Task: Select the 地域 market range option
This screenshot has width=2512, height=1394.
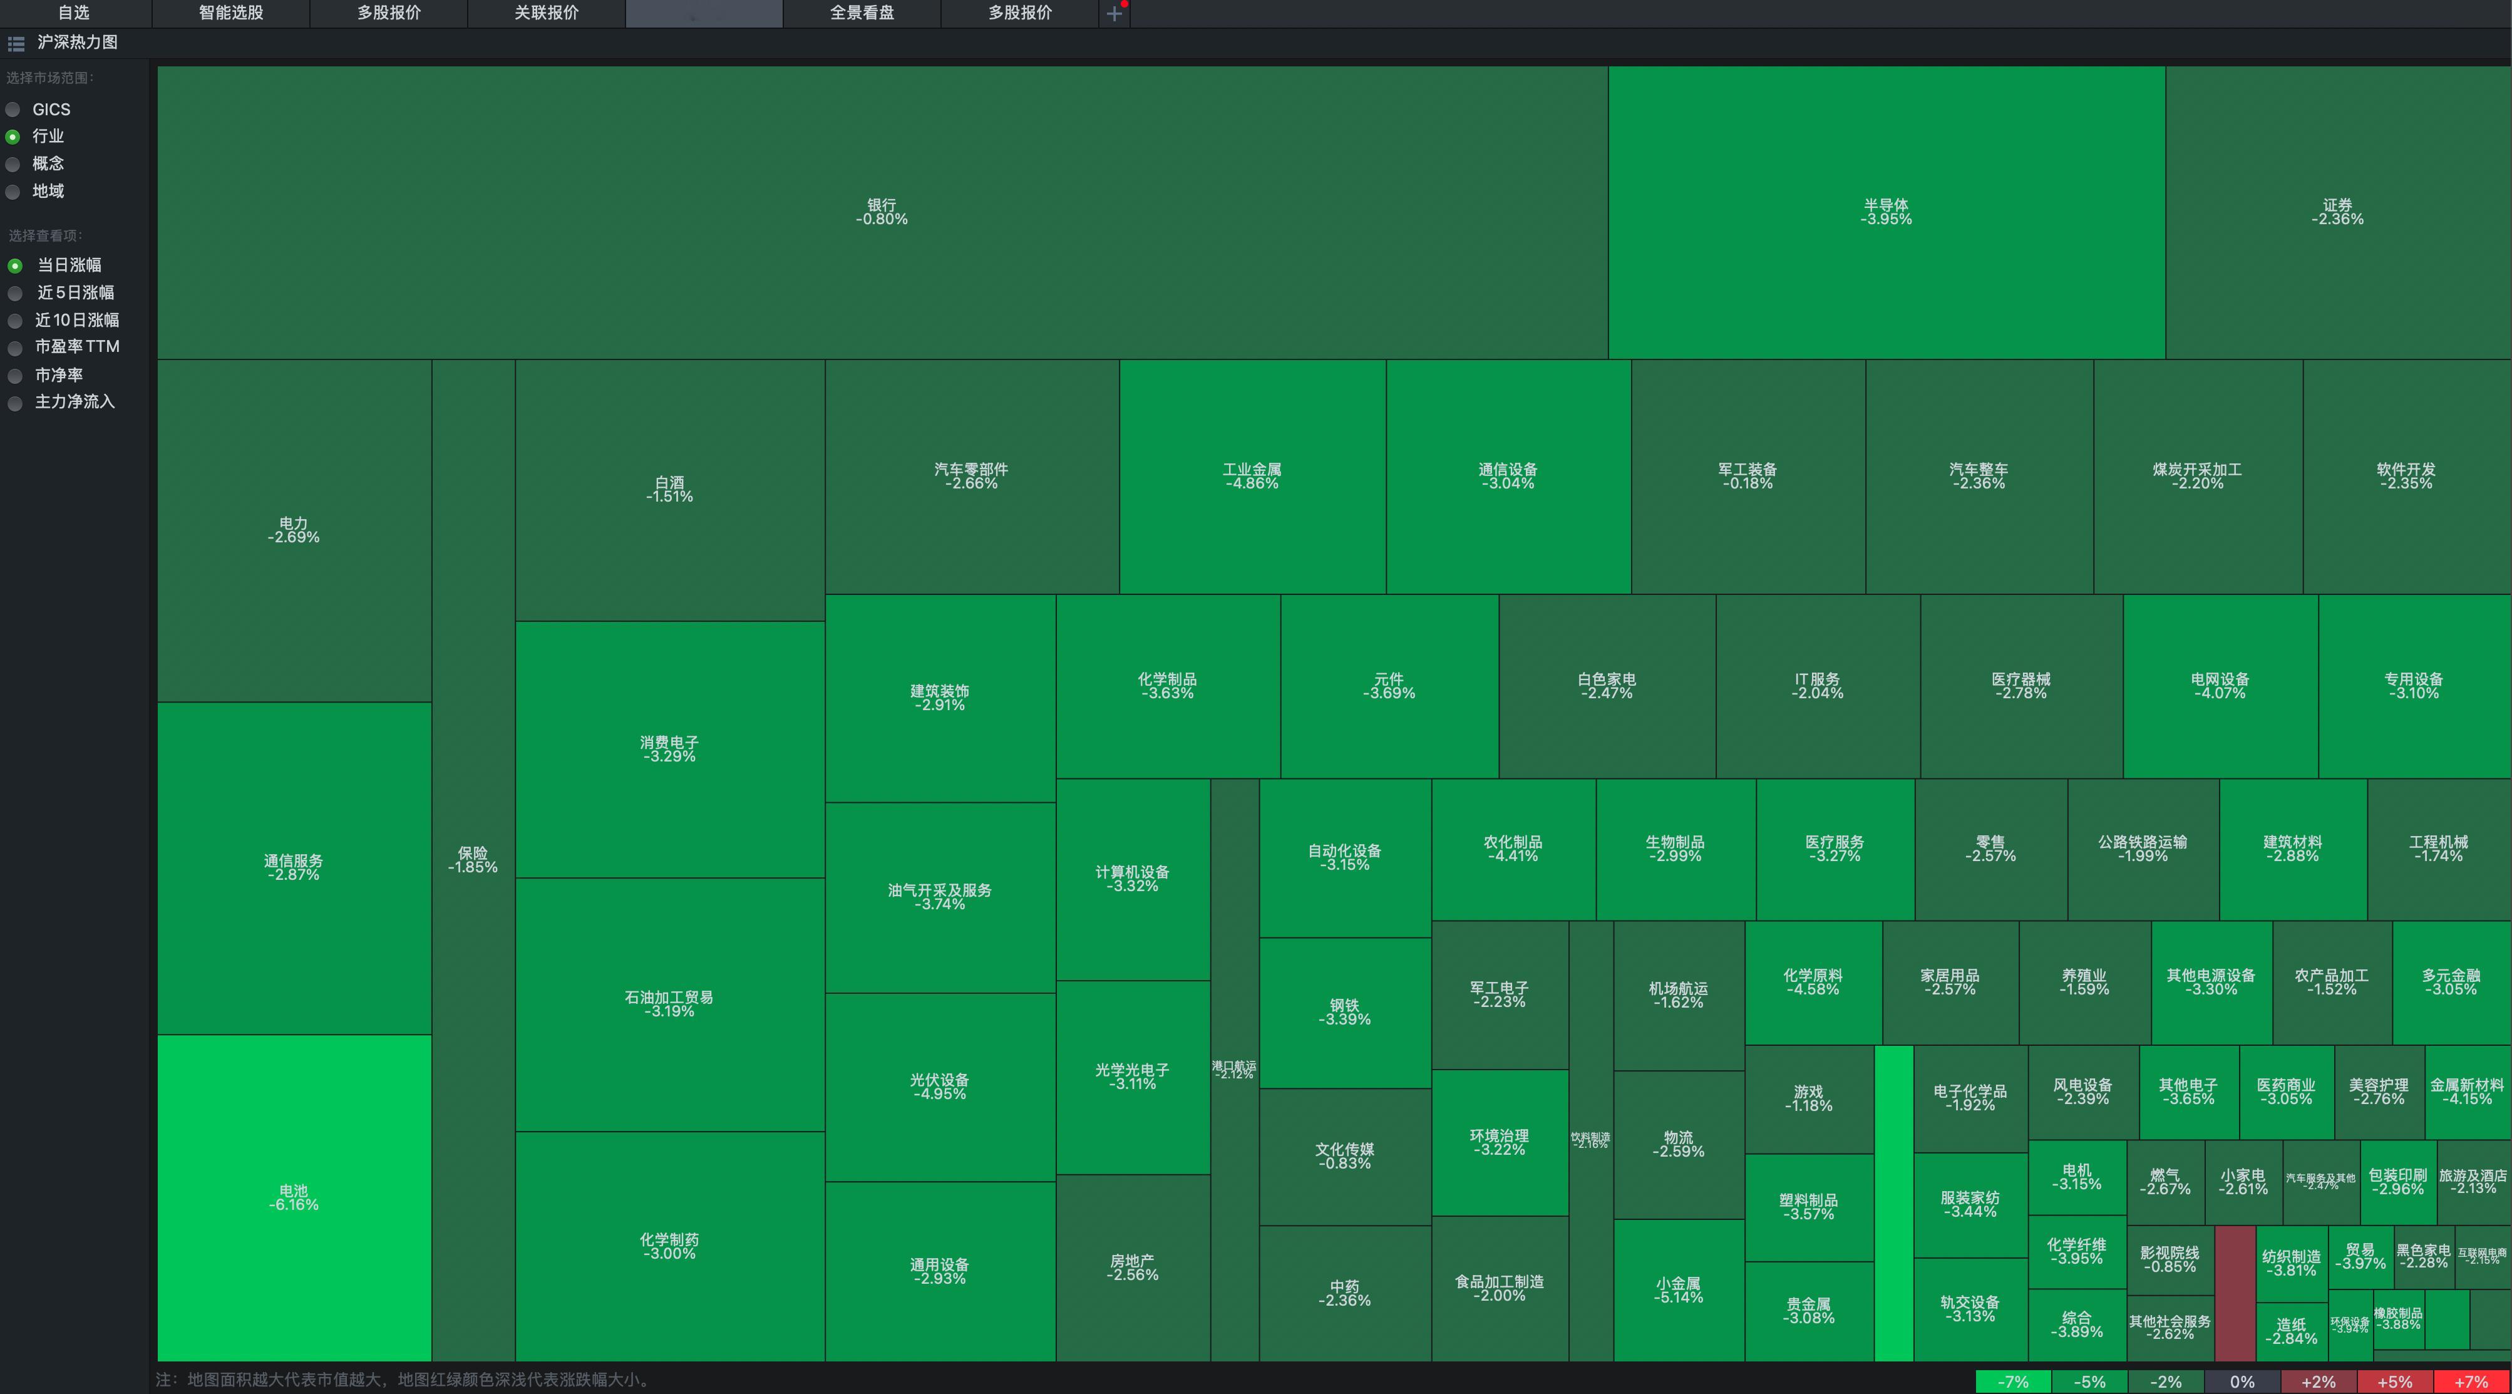Action: [x=14, y=191]
